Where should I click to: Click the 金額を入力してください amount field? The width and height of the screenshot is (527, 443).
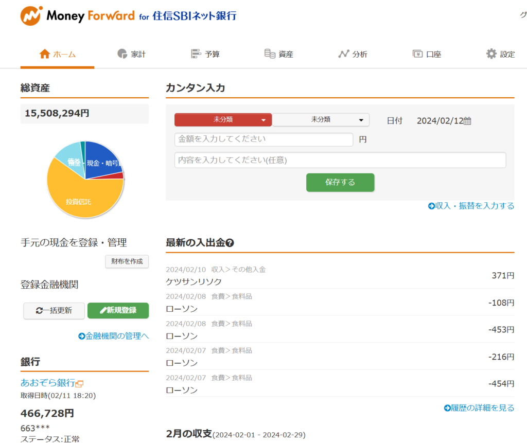(x=263, y=139)
